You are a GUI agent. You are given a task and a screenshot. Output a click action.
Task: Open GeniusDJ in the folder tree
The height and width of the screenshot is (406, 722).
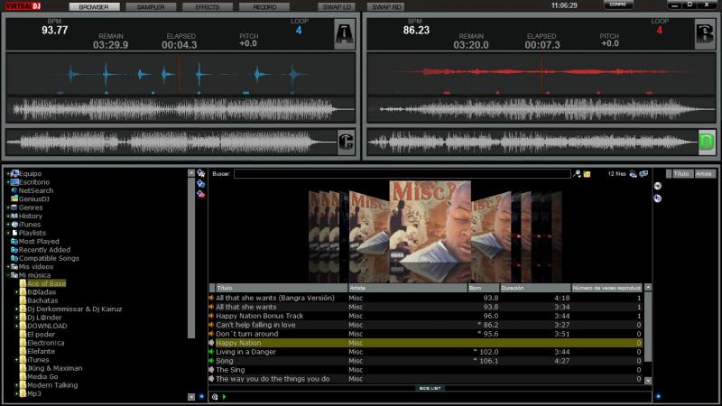[34, 198]
